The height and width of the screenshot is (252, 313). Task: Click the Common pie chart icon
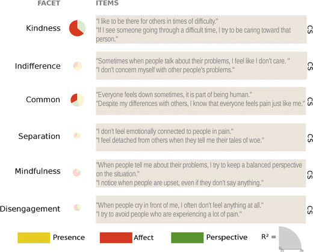tap(77, 100)
